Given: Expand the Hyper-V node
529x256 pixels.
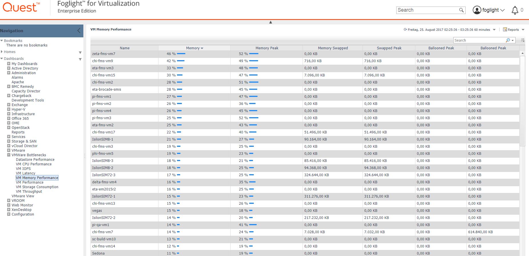Looking at the screenshot, I should pos(9,109).
